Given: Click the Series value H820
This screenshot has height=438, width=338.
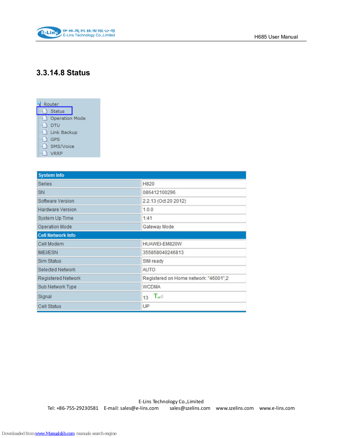Looking at the screenshot, I should (148, 184).
